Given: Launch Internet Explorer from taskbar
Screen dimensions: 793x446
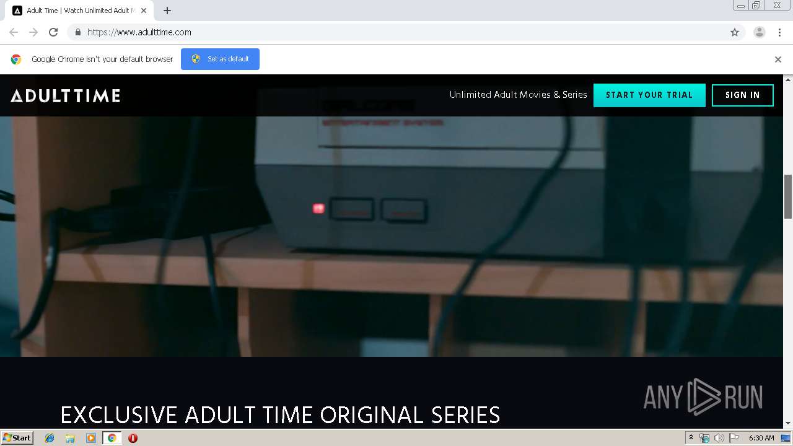Looking at the screenshot, I should coord(50,438).
